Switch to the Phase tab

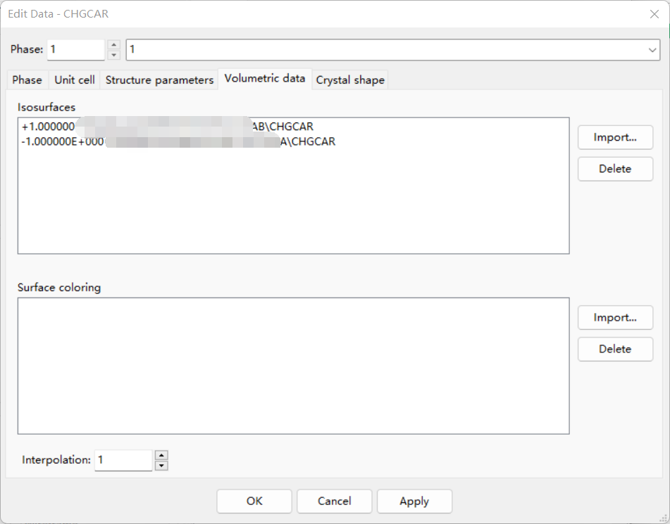click(x=27, y=79)
